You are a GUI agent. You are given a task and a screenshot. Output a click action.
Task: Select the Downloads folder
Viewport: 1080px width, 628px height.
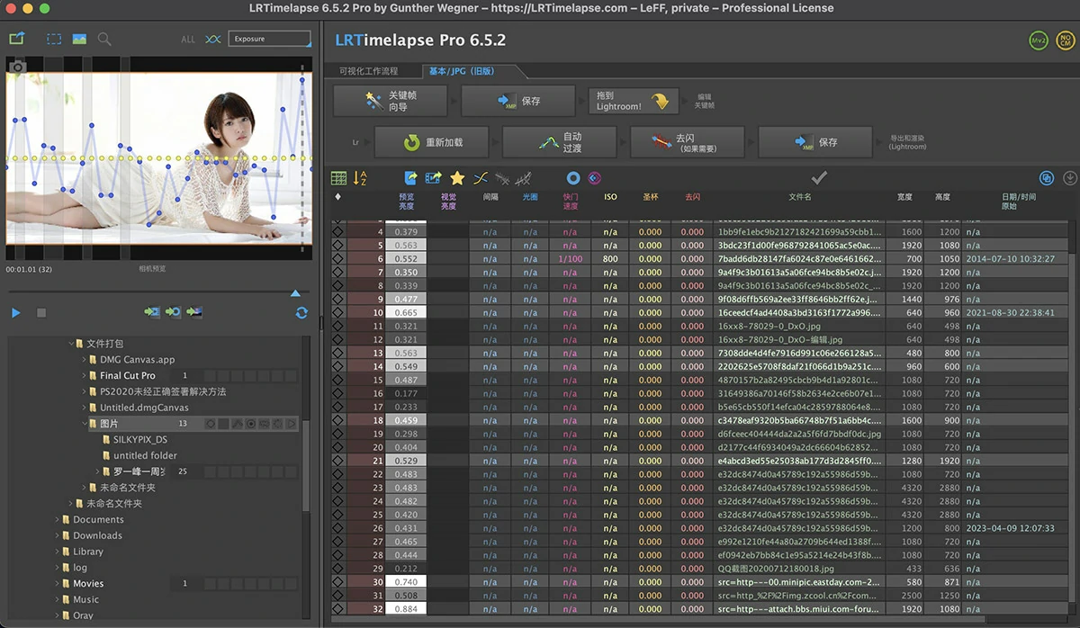coord(97,535)
